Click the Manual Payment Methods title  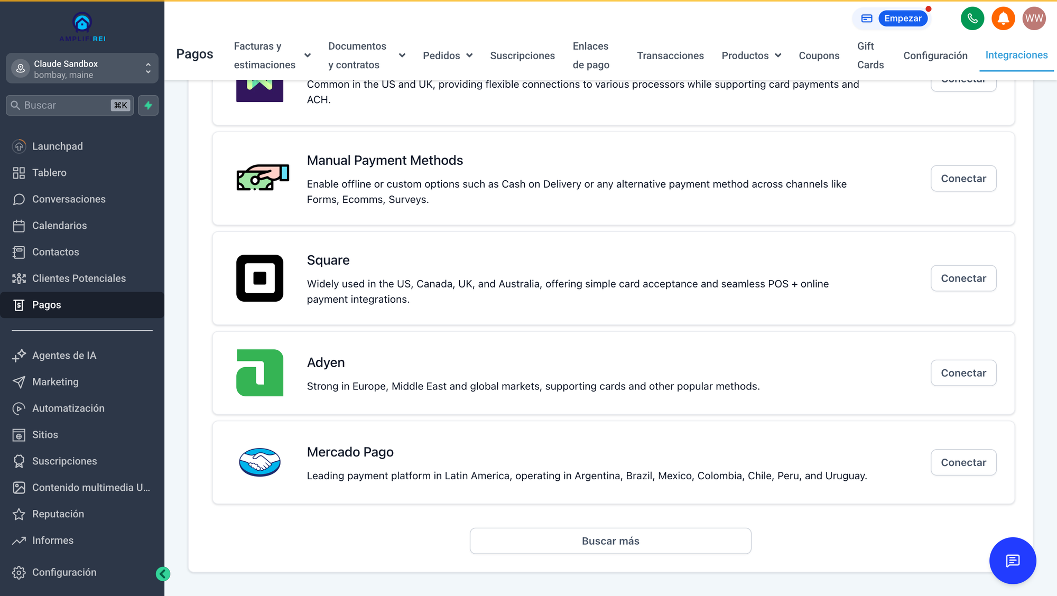[x=385, y=160]
